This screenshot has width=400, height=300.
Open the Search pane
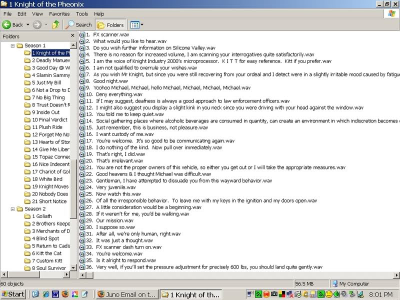click(x=78, y=24)
